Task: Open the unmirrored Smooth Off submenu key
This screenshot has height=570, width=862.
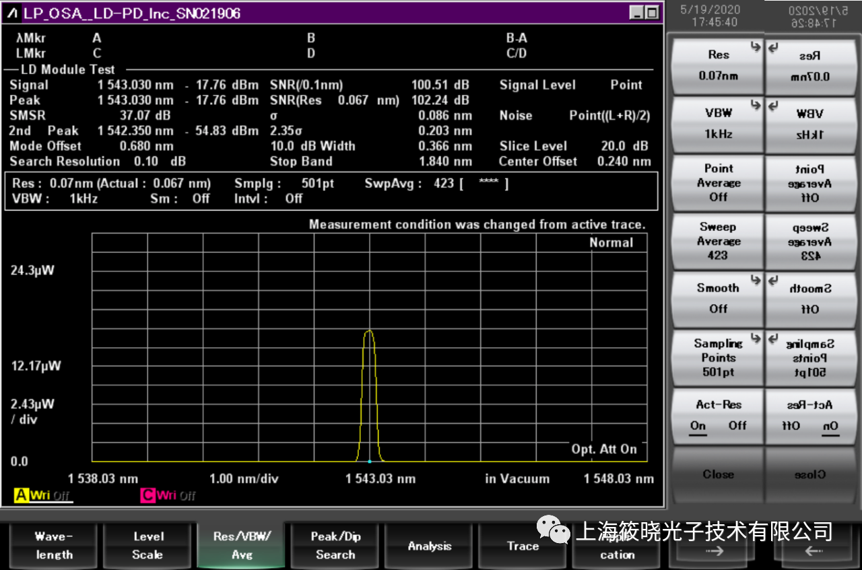Action: tap(718, 298)
